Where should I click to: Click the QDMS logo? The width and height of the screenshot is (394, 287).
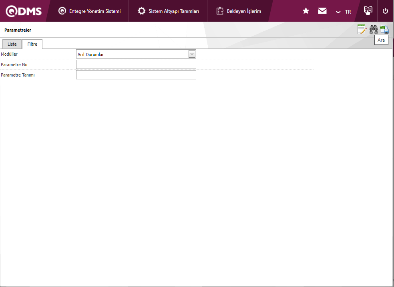24,11
